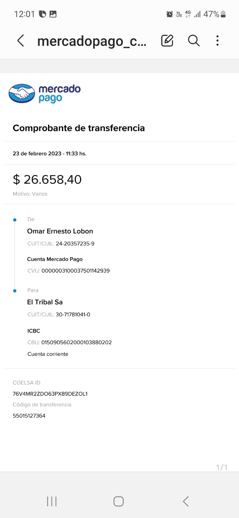Viewport: 239px width, 518px height.
Task: Tap the gallery notification icon in status bar
Action: pos(53,14)
